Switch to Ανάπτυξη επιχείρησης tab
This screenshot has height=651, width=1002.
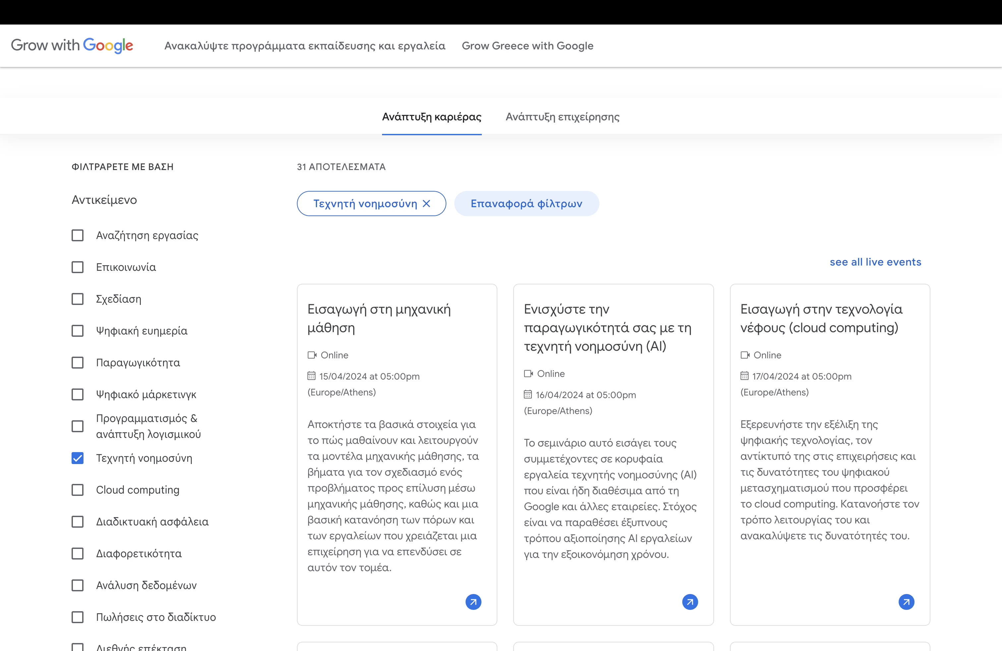tap(562, 117)
